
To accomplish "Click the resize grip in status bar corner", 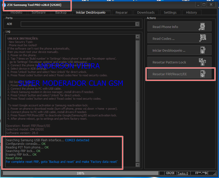I will [215, 174].
